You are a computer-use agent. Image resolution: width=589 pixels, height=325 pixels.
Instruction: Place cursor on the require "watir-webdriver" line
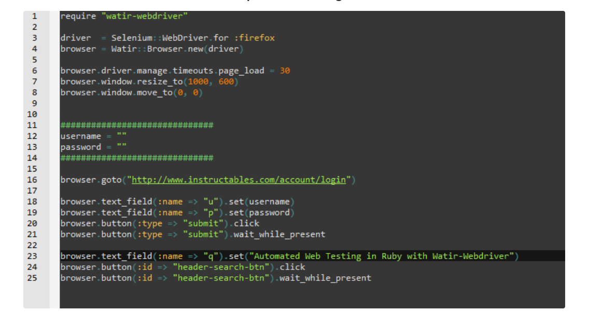pyautogui.click(x=124, y=16)
